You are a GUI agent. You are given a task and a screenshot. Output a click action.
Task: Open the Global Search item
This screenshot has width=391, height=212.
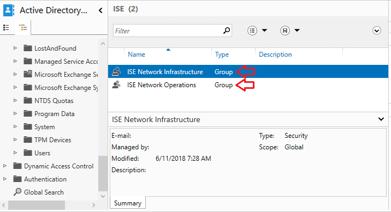coord(44,192)
